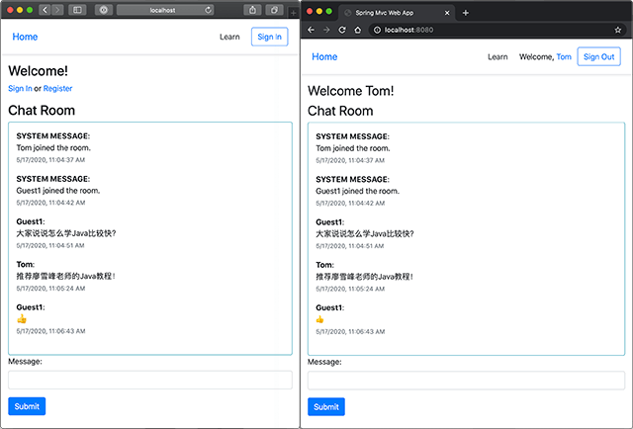Image resolution: width=633 pixels, height=429 pixels.
Task: Toggle the Safari sidebar icon
Action: (x=76, y=9)
